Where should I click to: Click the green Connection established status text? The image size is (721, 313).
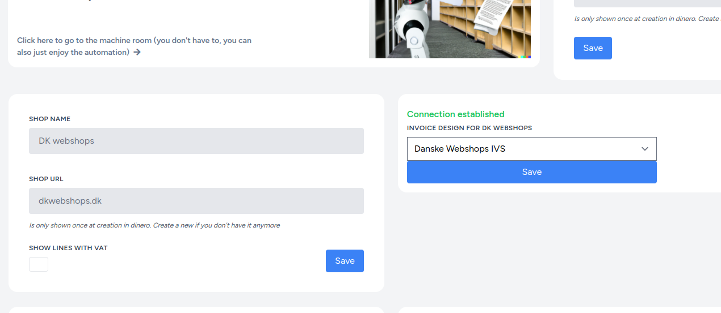click(455, 114)
